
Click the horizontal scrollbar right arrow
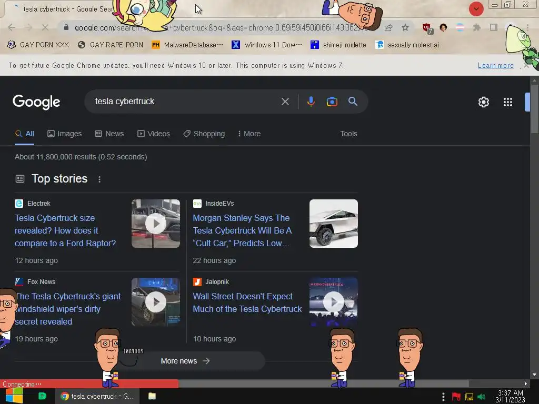(x=526, y=383)
